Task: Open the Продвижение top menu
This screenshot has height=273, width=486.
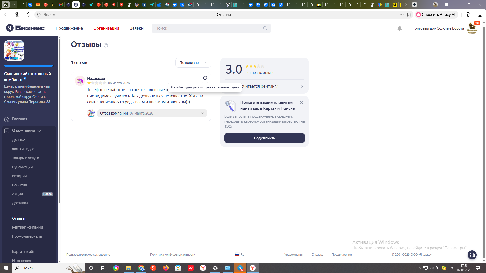Action: pos(69,28)
